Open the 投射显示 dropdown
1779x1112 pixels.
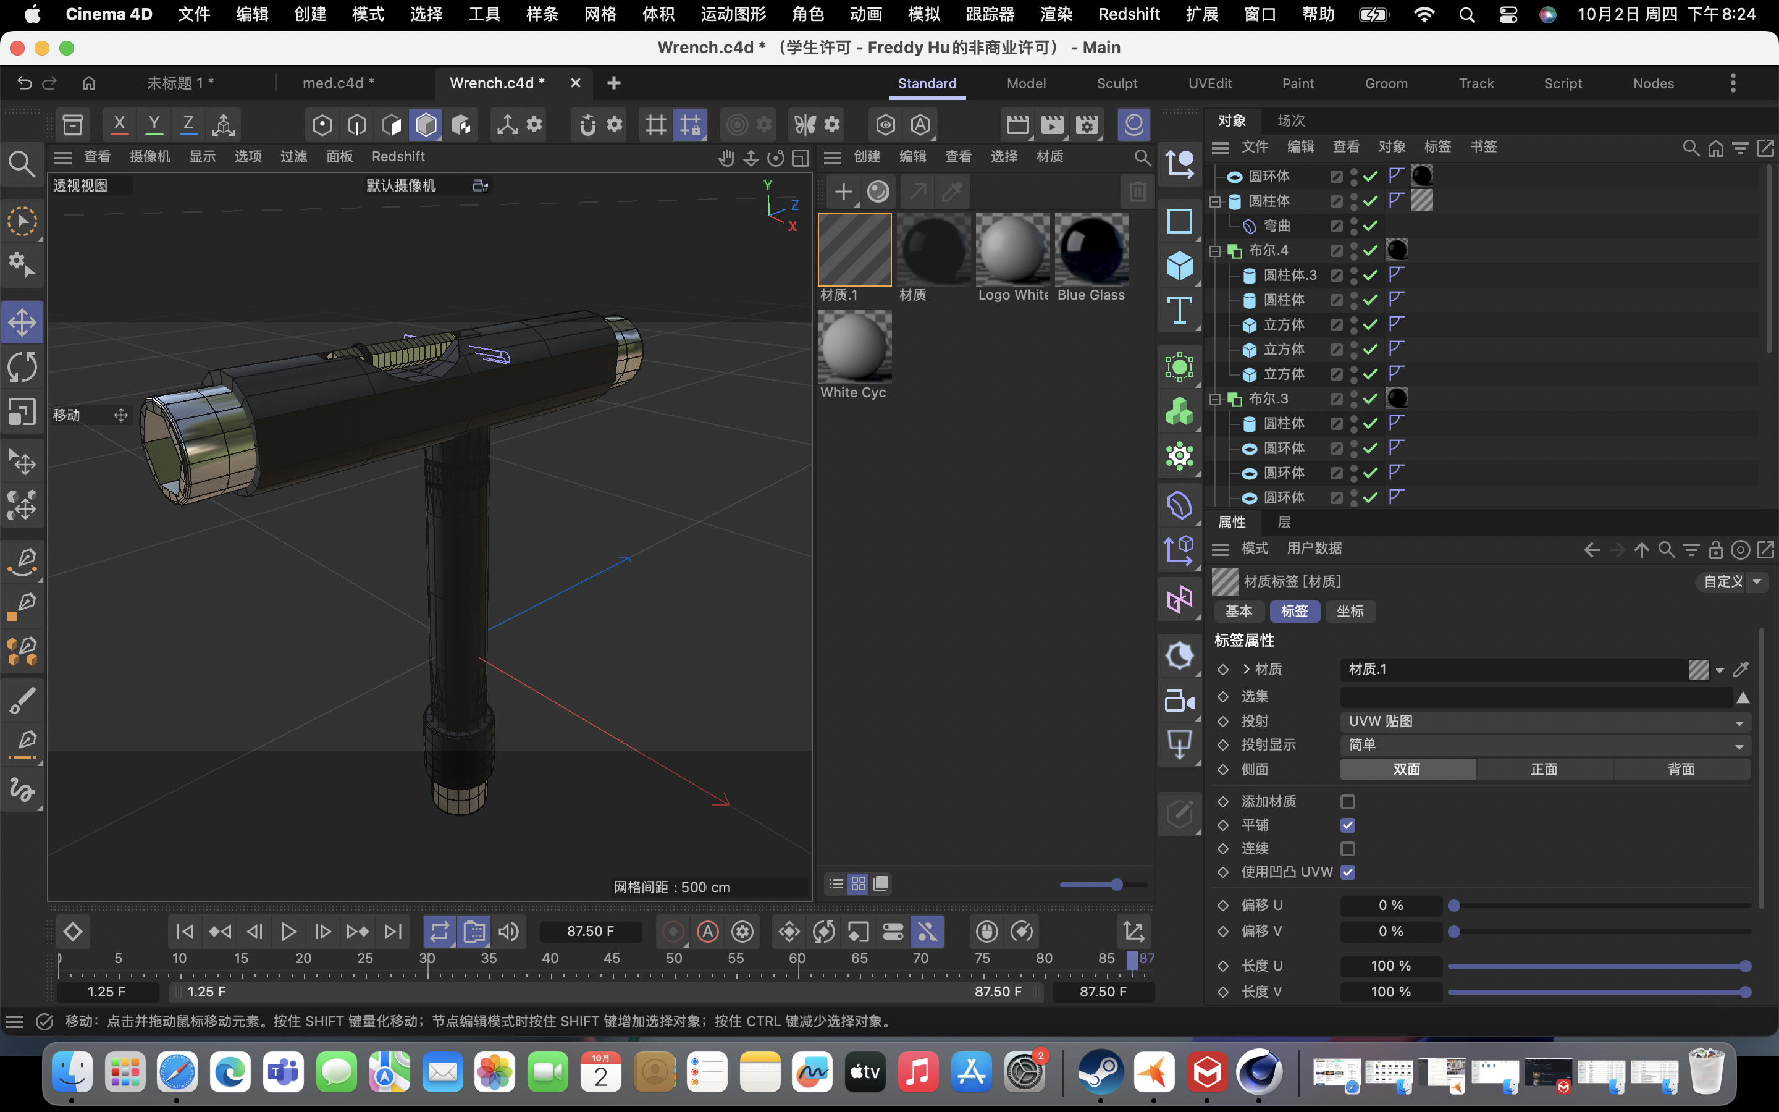point(1544,745)
